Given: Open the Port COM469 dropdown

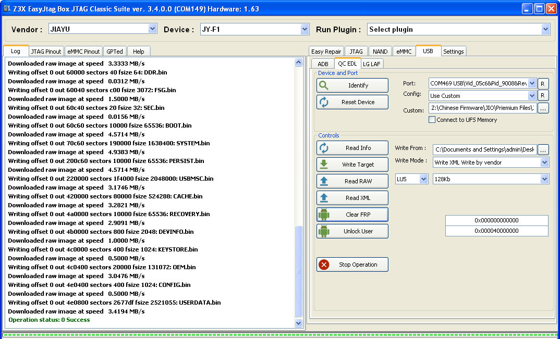Looking at the screenshot, I should pyautogui.click(x=532, y=83).
